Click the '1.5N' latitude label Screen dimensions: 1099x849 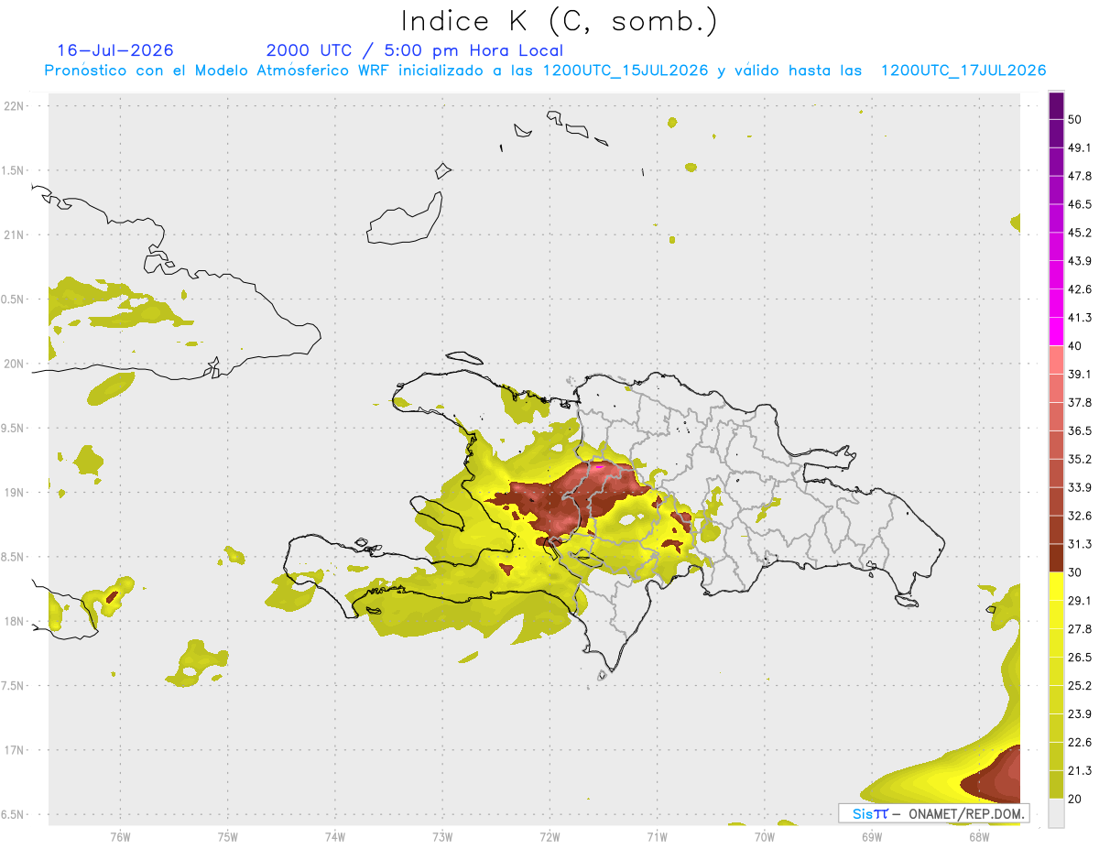pyautogui.click(x=14, y=170)
